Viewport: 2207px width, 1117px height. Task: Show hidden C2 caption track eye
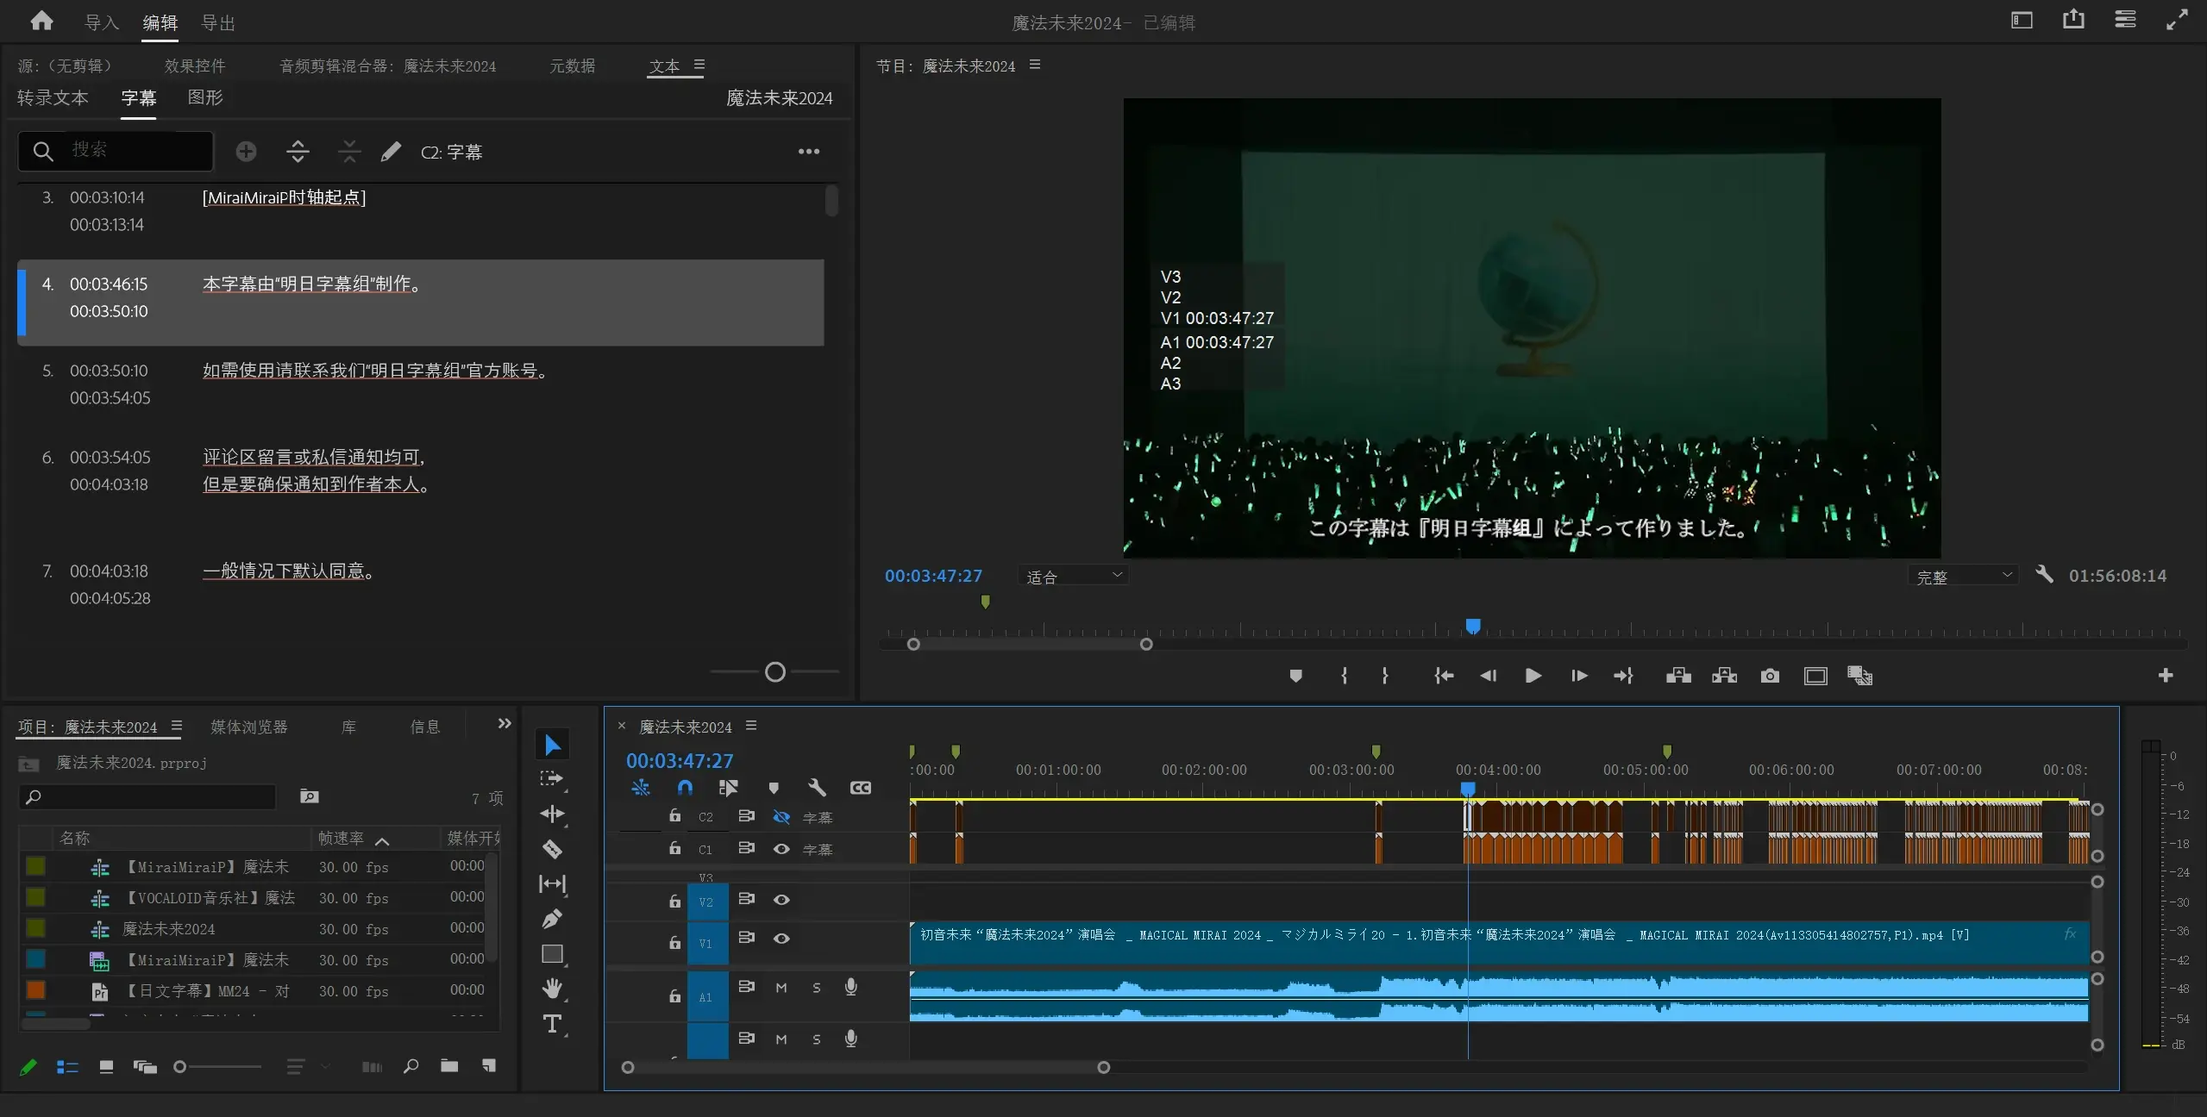(x=781, y=817)
